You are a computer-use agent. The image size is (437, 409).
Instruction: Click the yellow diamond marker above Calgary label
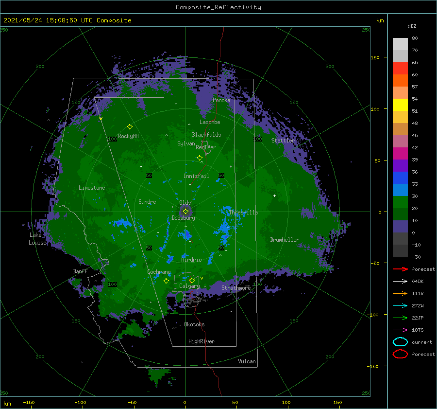click(192, 280)
